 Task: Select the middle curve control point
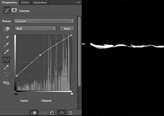point(40,55)
